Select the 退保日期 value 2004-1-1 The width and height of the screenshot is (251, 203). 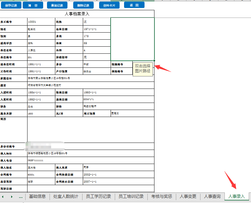click(118, 99)
